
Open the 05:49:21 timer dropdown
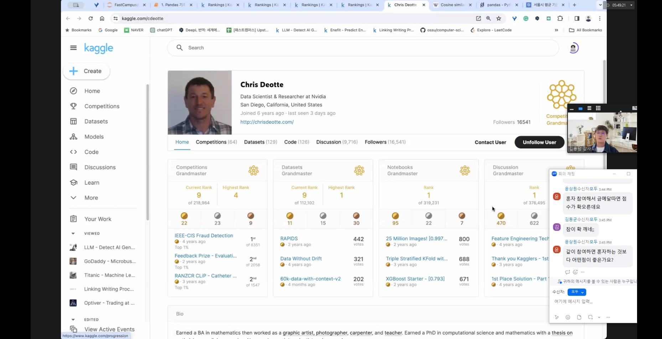631,5
